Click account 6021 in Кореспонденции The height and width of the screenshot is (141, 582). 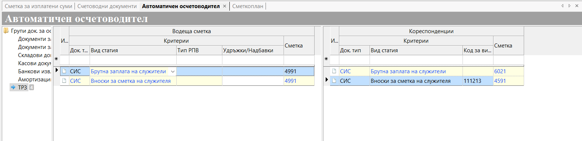500,71
